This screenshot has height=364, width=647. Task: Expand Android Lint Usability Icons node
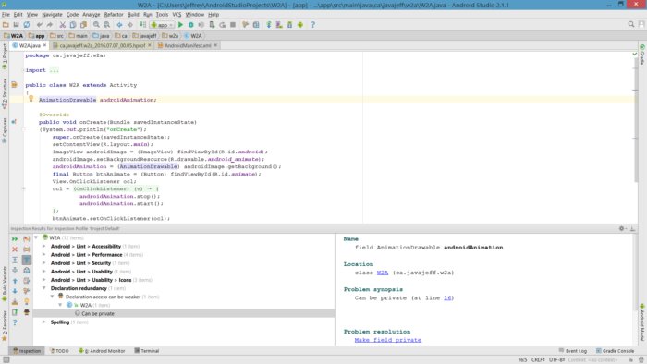pos(44,280)
